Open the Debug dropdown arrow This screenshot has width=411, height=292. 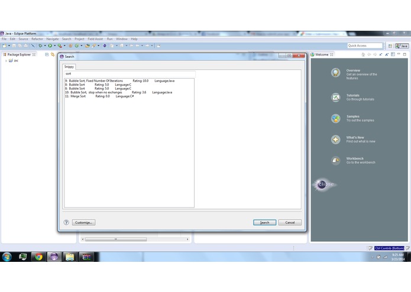click(x=45, y=46)
